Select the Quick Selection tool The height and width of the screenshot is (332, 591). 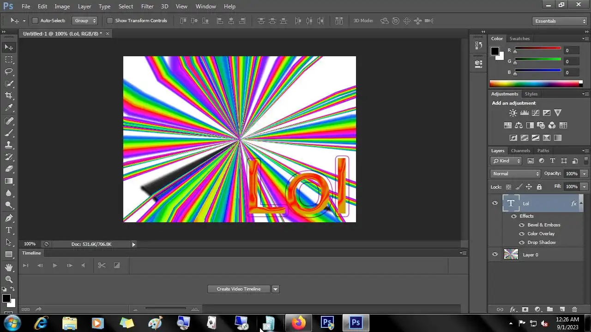pos(9,83)
